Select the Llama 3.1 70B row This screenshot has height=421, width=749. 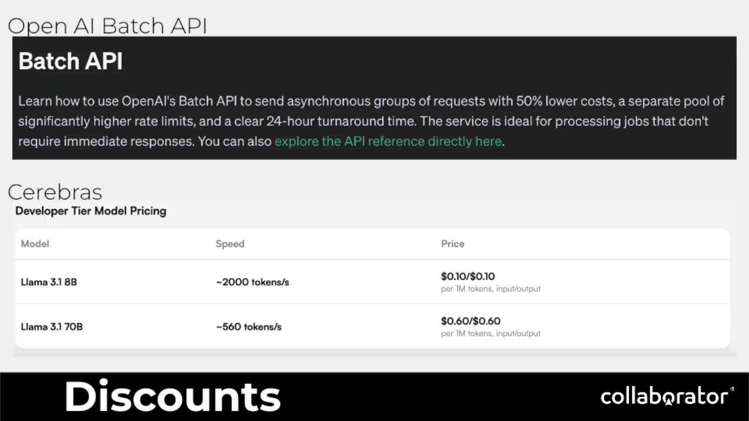click(373, 327)
